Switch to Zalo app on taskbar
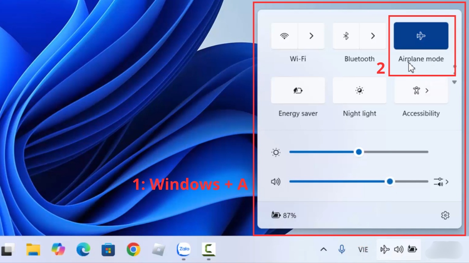The image size is (469, 263). 183,249
